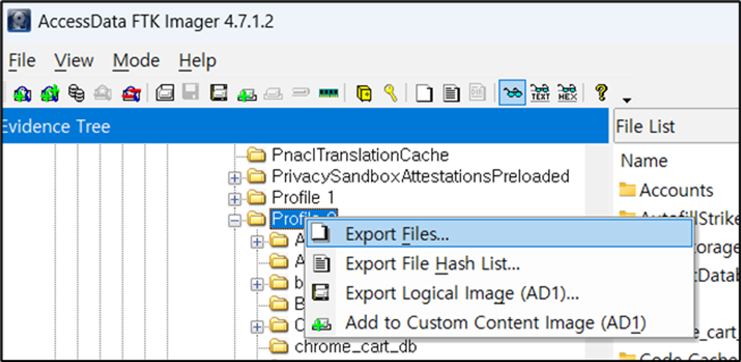This screenshot has width=741, height=362.
Task: Open the Image Mounting toolbar icon
Action: 77,93
